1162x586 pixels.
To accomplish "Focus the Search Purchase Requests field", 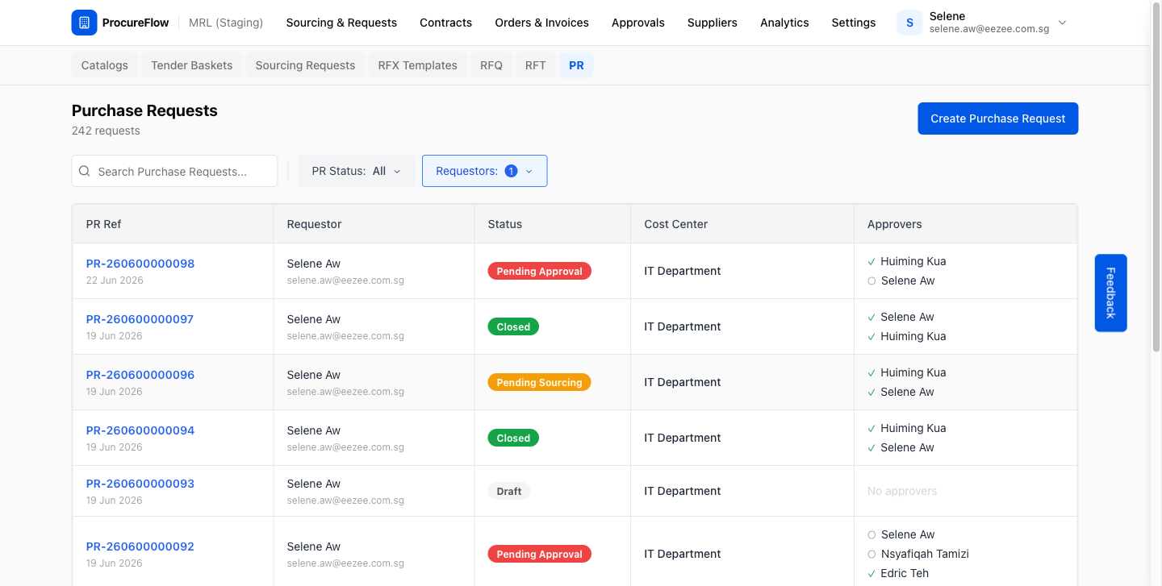I will [x=174, y=171].
